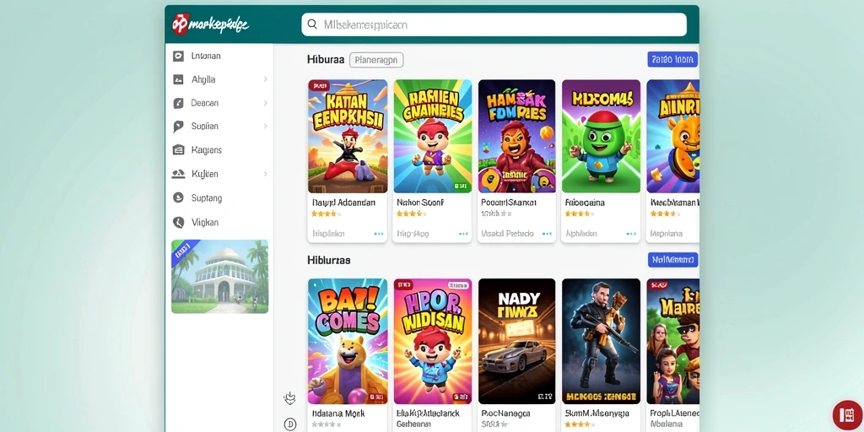This screenshot has width=864, height=432.
Task: Click the marketplace logo in the header
Action: [x=210, y=24]
